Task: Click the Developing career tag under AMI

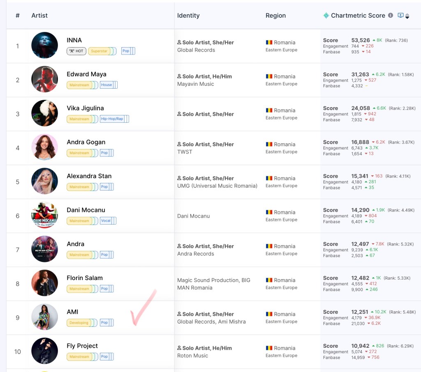Action: tap(79, 323)
